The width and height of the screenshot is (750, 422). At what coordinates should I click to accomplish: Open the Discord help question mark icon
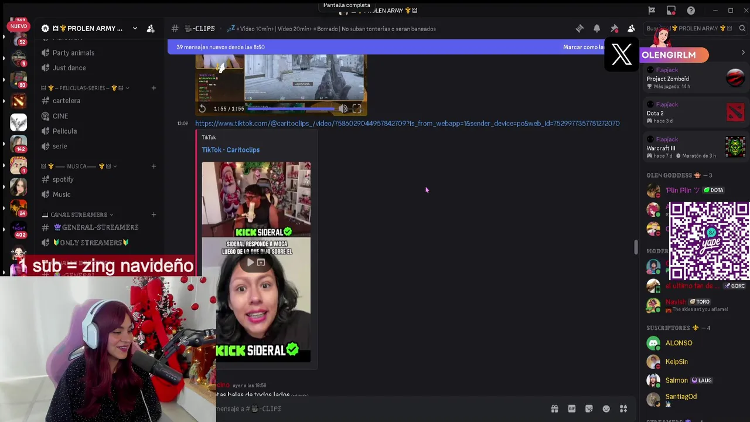pos(691,10)
